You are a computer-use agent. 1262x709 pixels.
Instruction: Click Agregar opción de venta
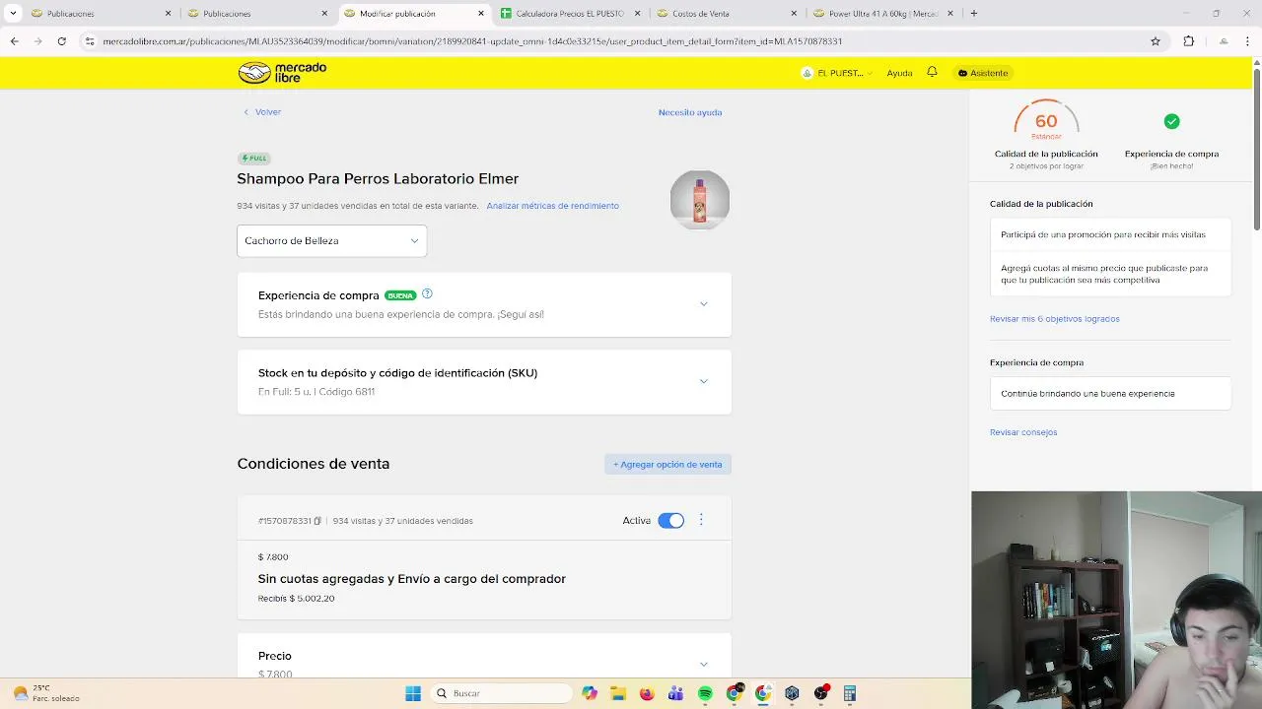[x=667, y=464]
